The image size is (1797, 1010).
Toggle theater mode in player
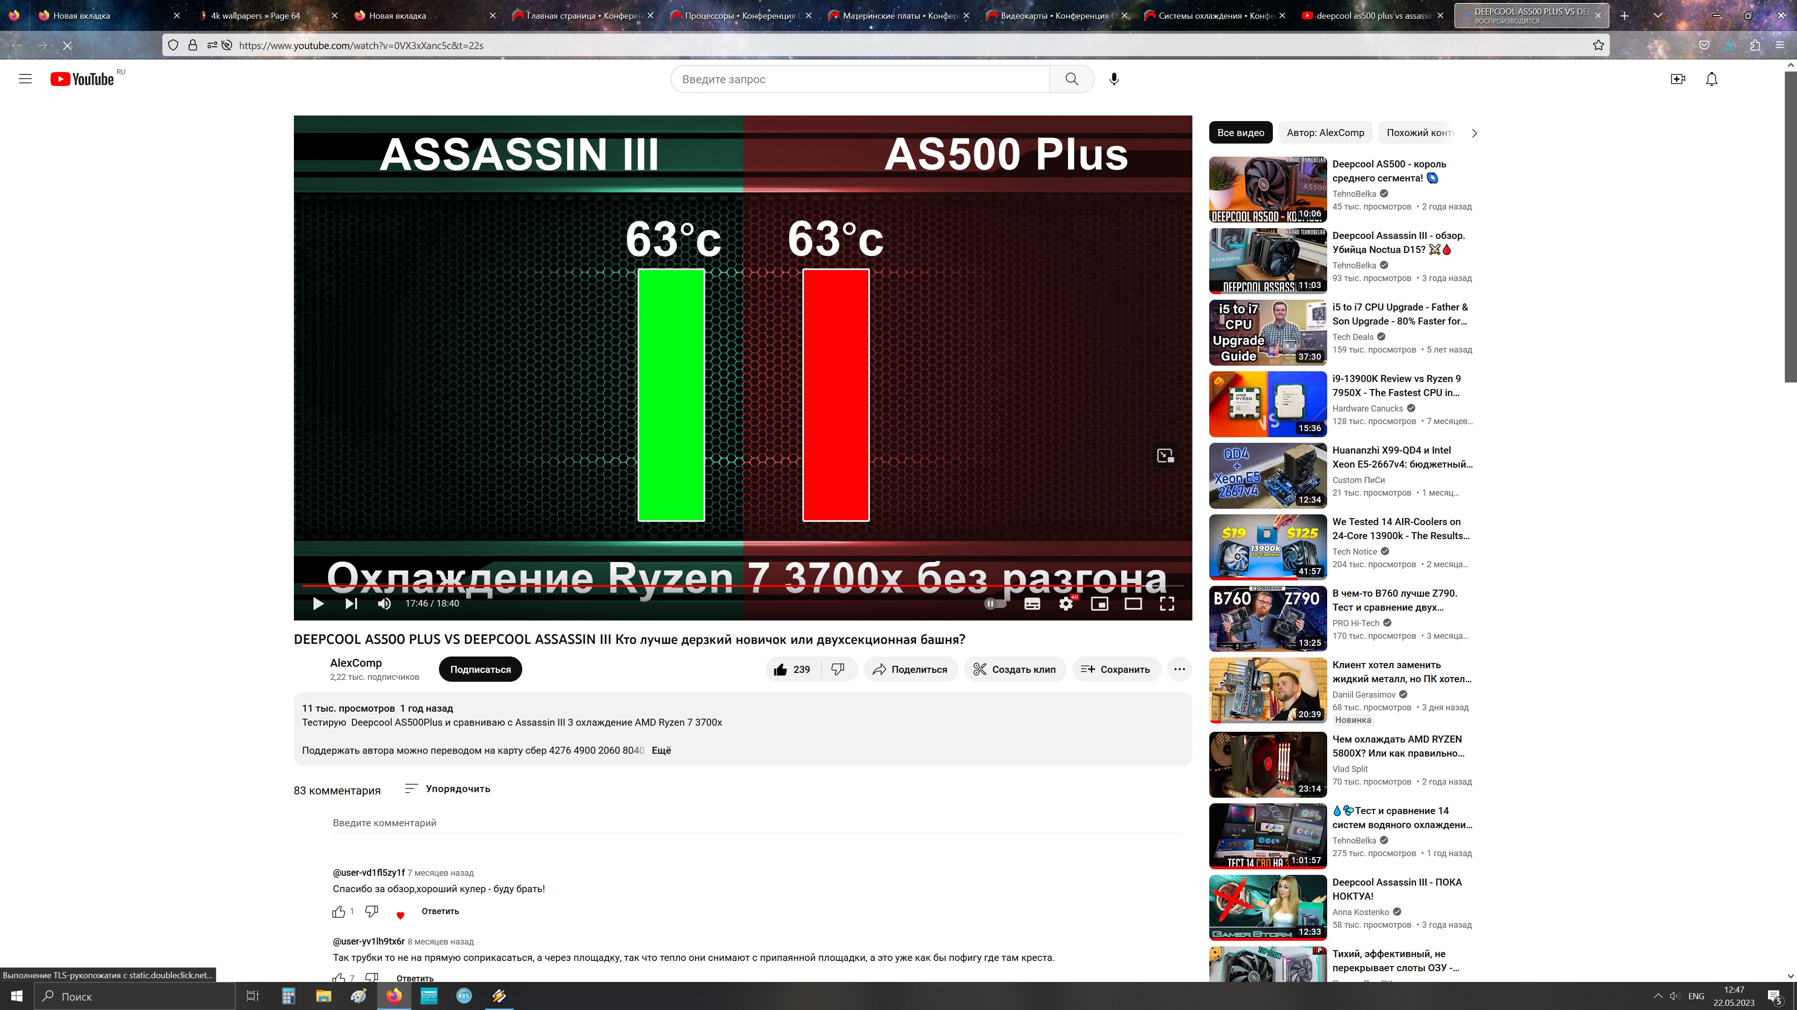[1133, 604]
